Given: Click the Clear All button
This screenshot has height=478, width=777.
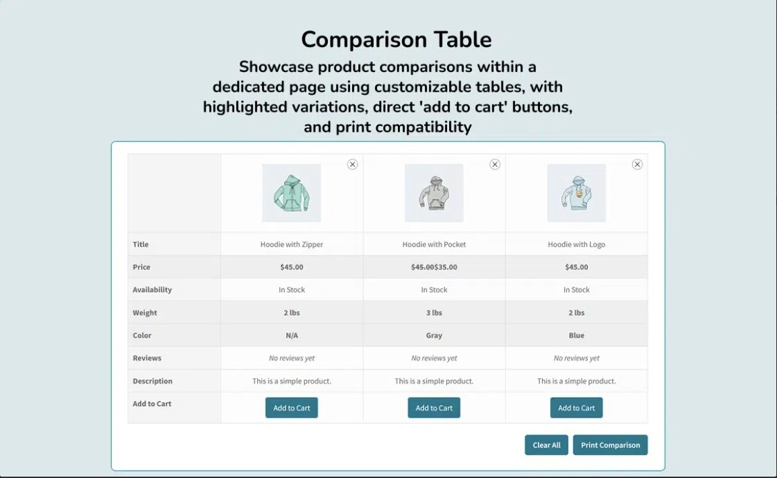Looking at the screenshot, I should (547, 445).
